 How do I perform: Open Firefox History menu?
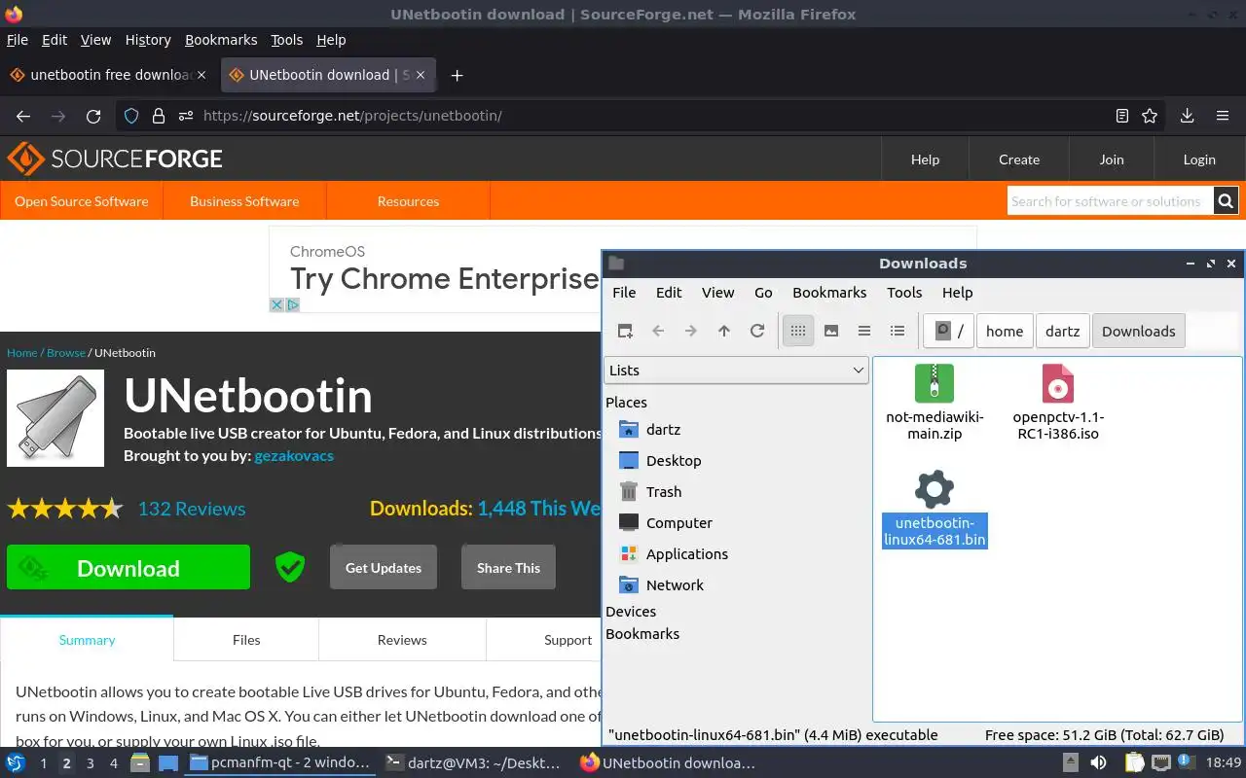click(x=148, y=40)
